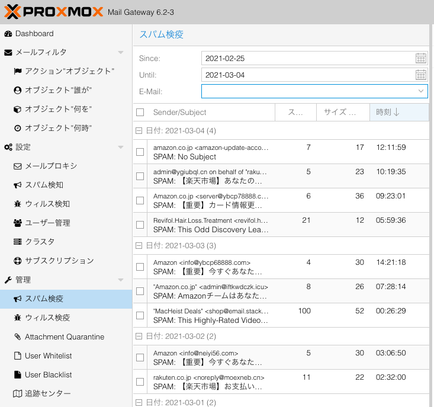The image size is (434, 407).
Task: Check the rakuten.co.jp noreply@moexneb.cn row checkbox
Action: (x=140, y=382)
